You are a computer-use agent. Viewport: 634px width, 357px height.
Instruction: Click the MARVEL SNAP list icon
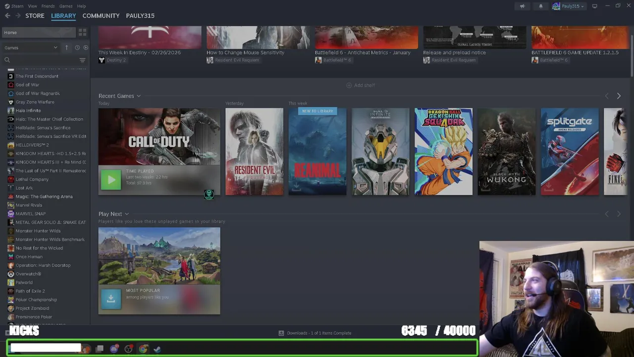pyautogui.click(x=11, y=214)
